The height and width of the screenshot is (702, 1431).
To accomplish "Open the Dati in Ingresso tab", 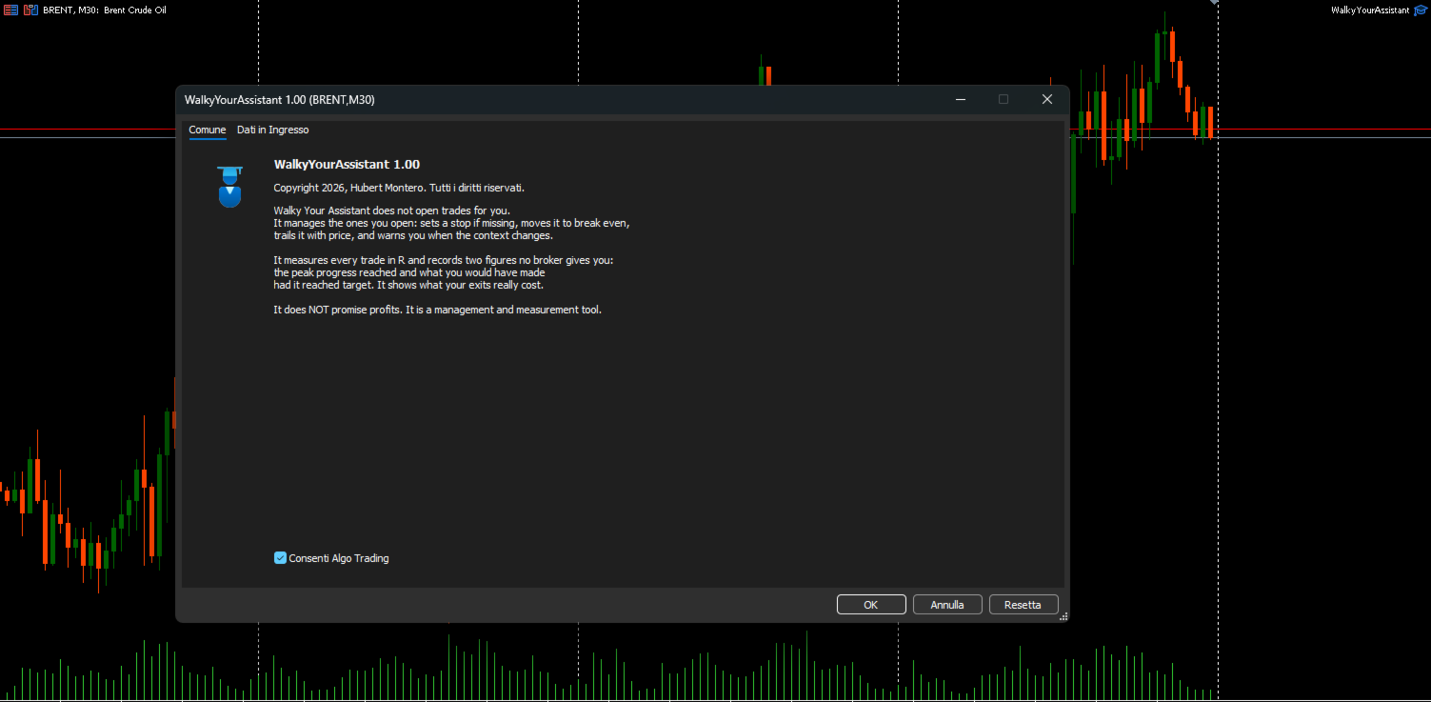I will [273, 130].
